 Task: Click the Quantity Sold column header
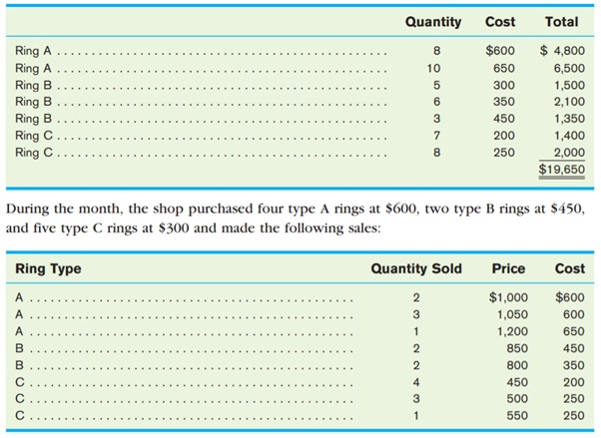coord(416,268)
